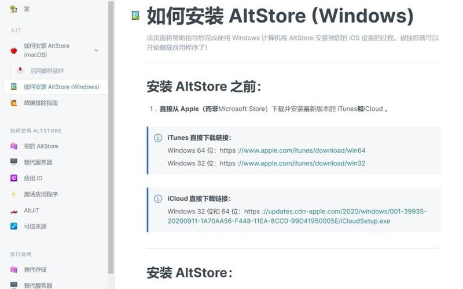
Task: Click the purple ID icon
Action: coord(13,178)
